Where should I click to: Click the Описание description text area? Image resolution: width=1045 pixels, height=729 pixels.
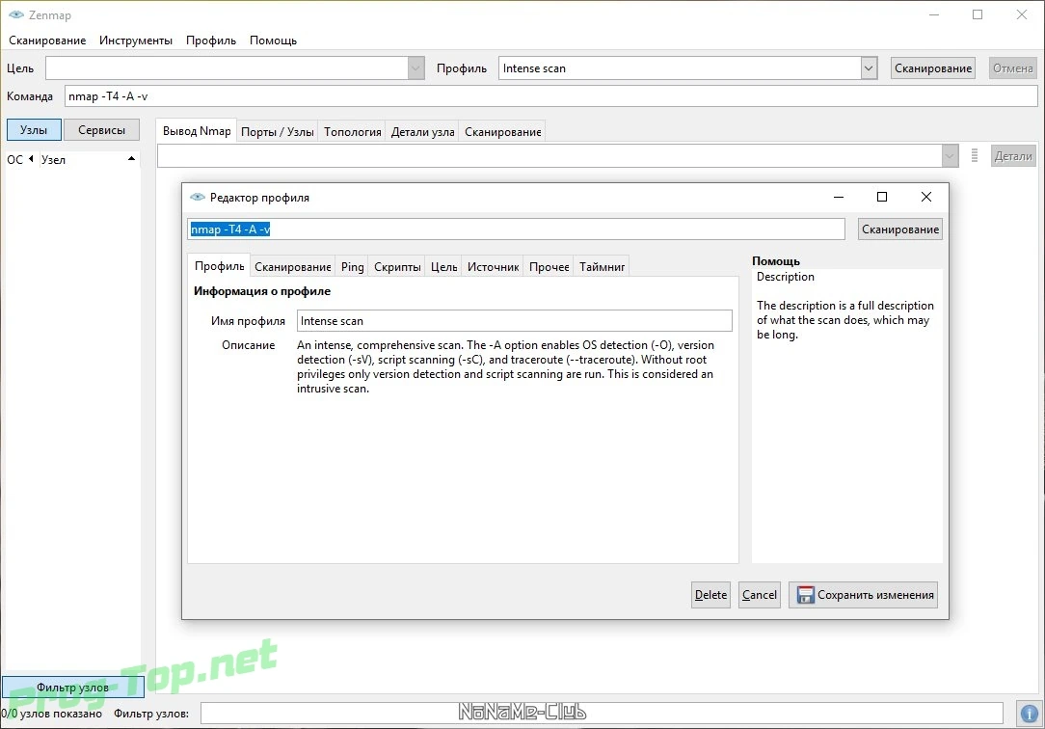(513, 366)
